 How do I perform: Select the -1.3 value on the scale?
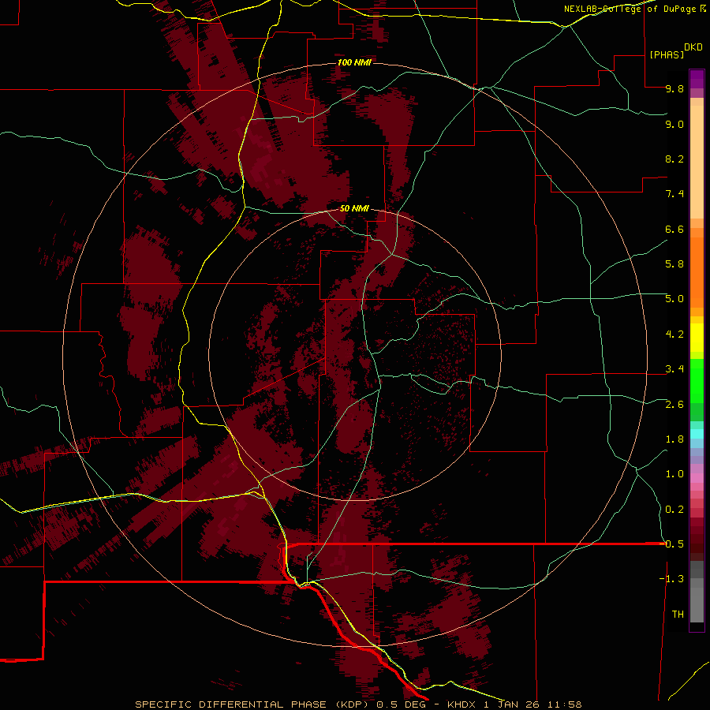point(671,579)
